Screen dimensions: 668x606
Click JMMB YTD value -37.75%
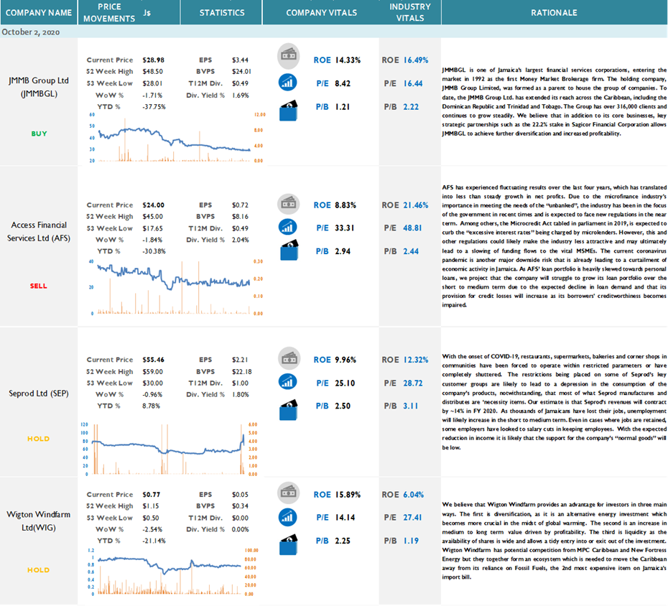click(x=154, y=106)
